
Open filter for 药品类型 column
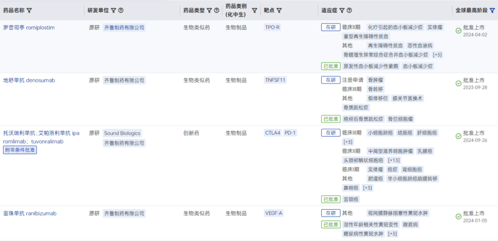point(209,11)
